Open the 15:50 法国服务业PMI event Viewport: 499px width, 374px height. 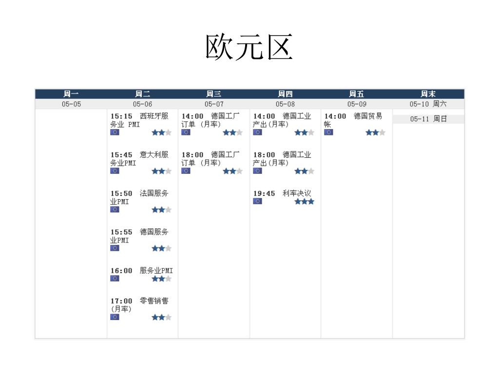click(x=139, y=197)
